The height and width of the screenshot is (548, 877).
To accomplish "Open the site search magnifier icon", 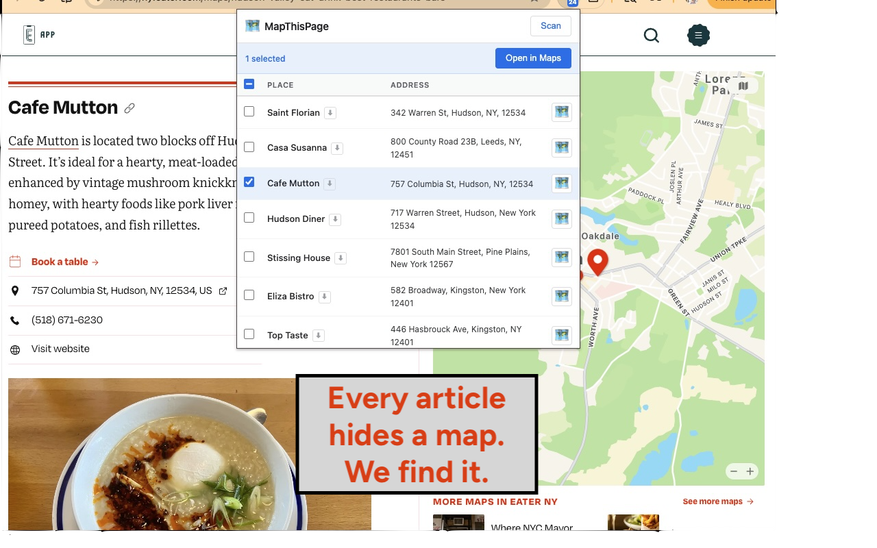I will (x=651, y=36).
